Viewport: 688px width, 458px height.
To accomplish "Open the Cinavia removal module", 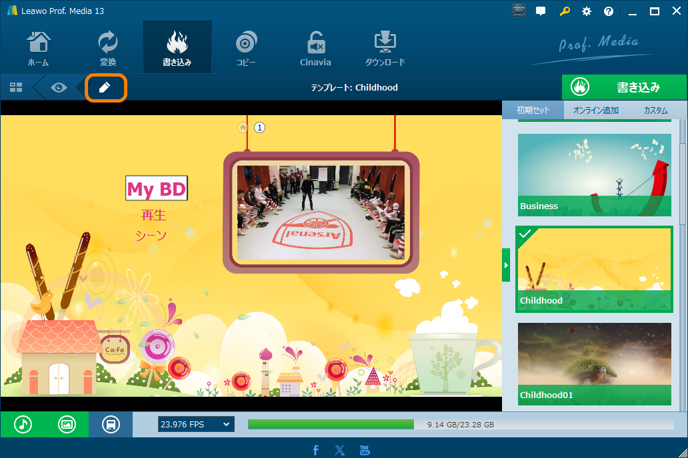I will click(x=315, y=48).
